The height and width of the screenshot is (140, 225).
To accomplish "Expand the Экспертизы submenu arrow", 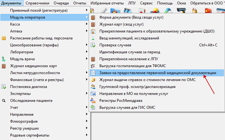I will coord(87,93).
